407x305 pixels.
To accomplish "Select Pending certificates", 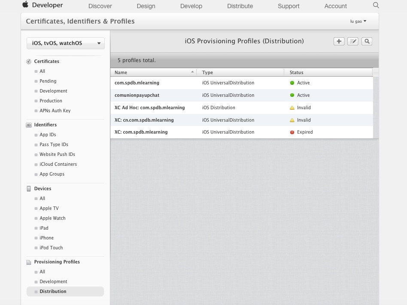I will pos(48,81).
